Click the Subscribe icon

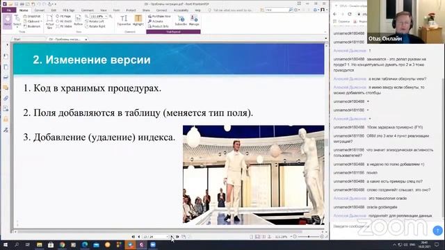tap(181, 20)
